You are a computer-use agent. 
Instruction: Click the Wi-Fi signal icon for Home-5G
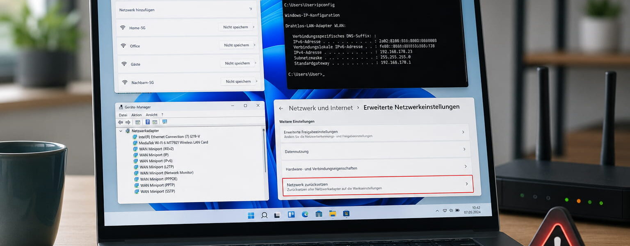click(x=123, y=27)
